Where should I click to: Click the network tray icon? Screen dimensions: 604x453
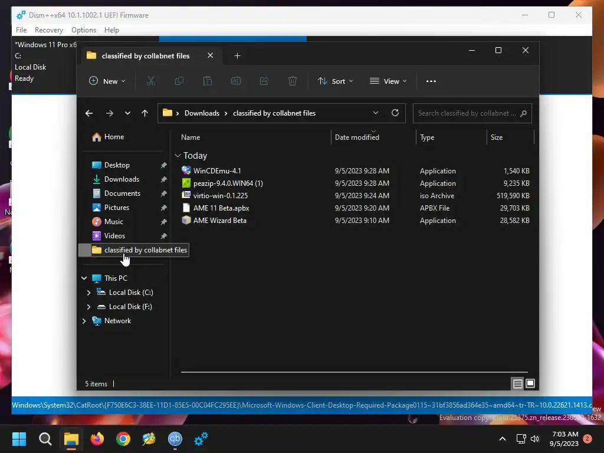click(x=521, y=439)
